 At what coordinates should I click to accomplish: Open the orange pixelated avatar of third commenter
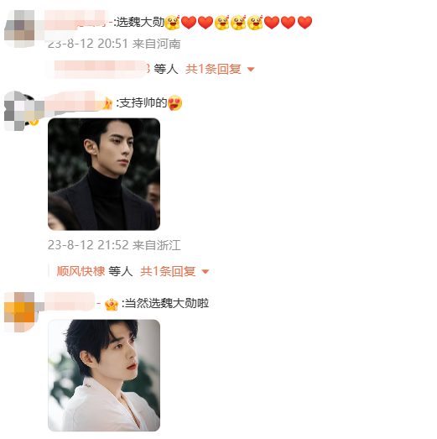point(19,312)
